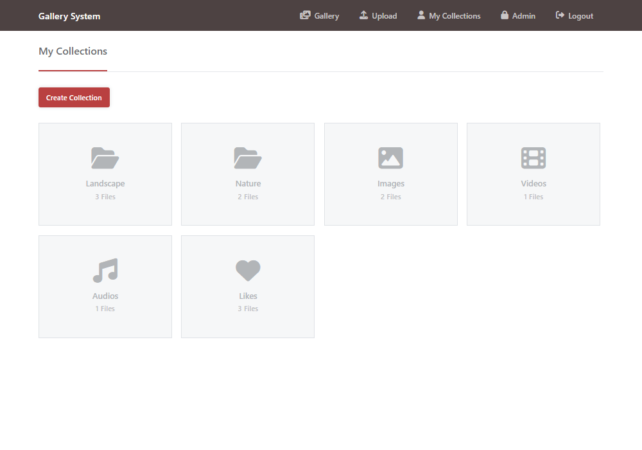Click the lock icon beside Admin
The image size is (642, 450).
pyautogui.click(x=505, y=15)
